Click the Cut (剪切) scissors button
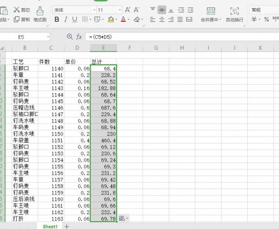This screenshot has height=229, width=279. [21, 10]
